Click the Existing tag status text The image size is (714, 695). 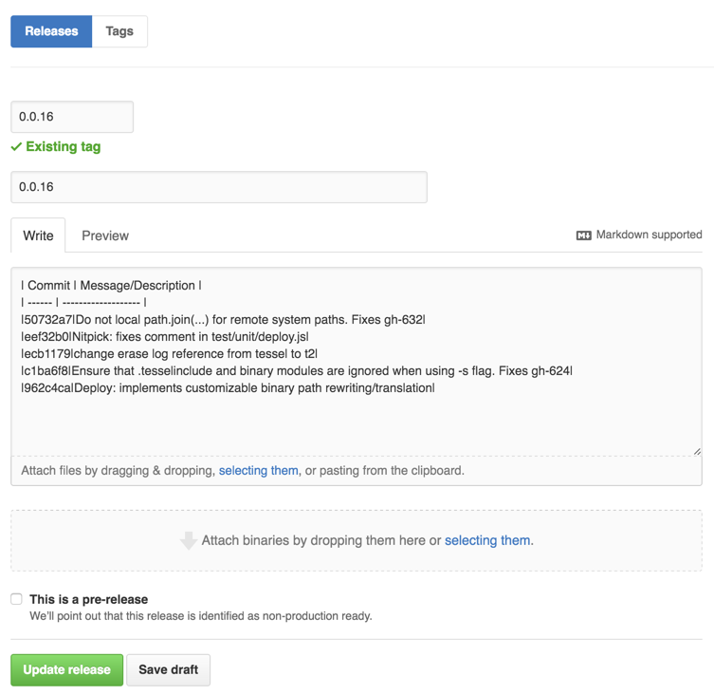[63, 147]
